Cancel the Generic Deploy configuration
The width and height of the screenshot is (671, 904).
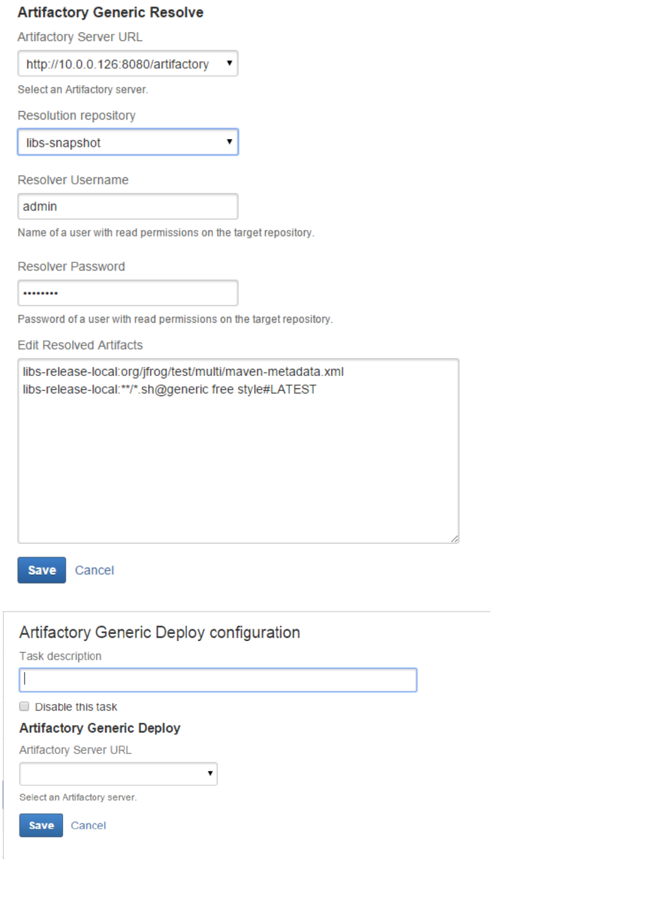pyautogui.click(x=88, y=825)
